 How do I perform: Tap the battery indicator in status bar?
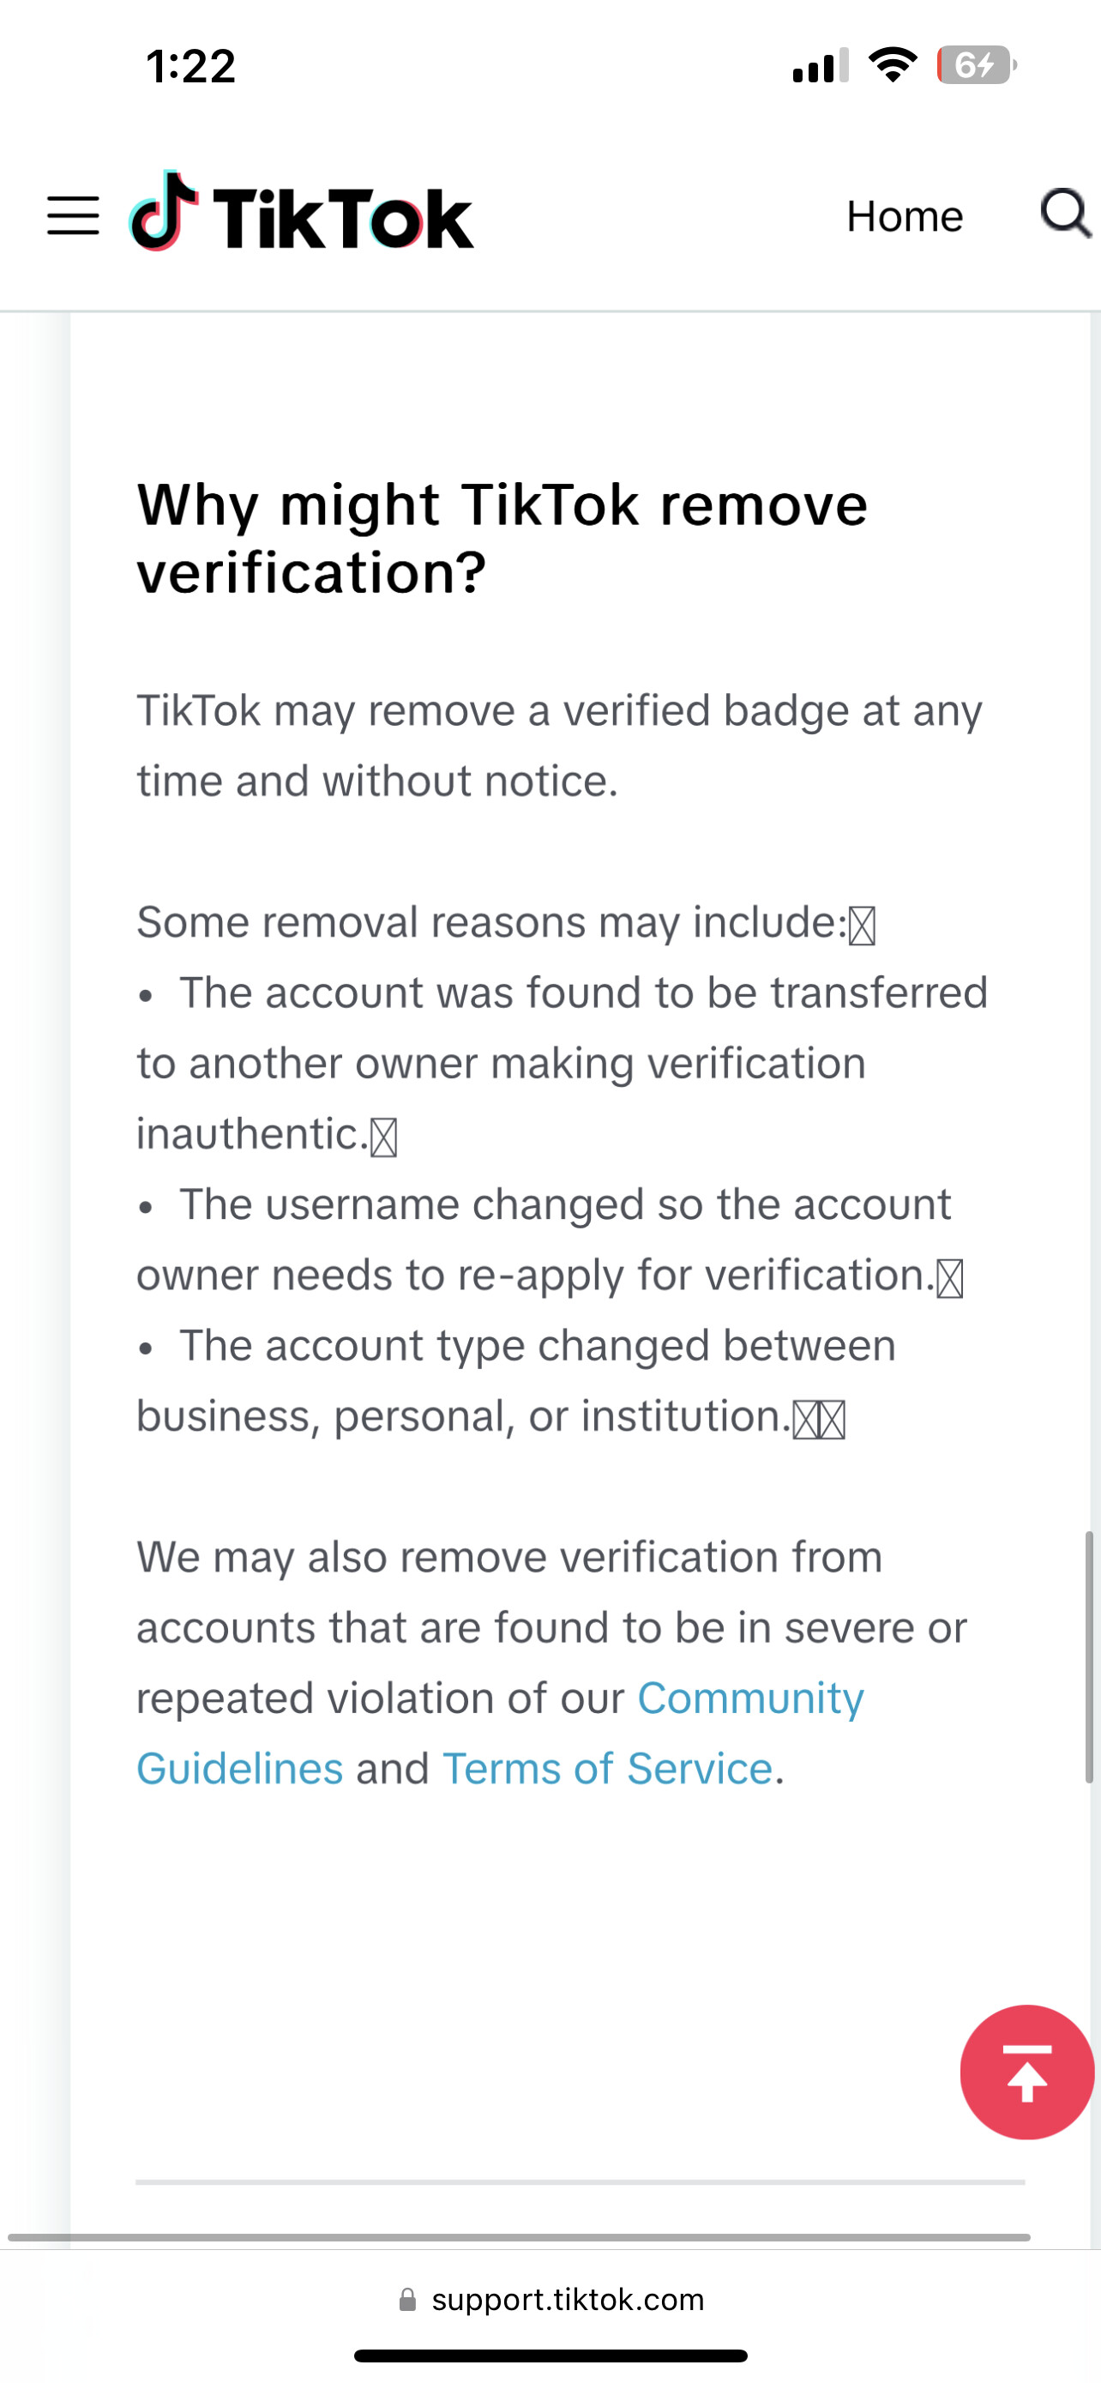(976, 66)
